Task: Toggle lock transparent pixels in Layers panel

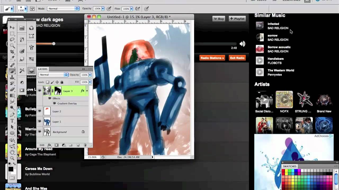Action: (x=48, y=82)
